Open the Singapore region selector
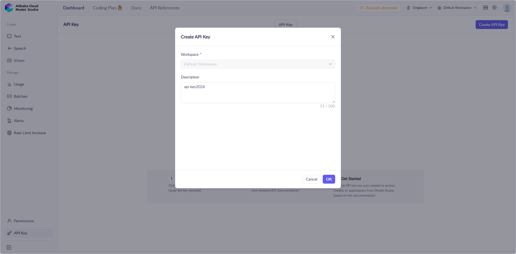 (x=419, y=8)
